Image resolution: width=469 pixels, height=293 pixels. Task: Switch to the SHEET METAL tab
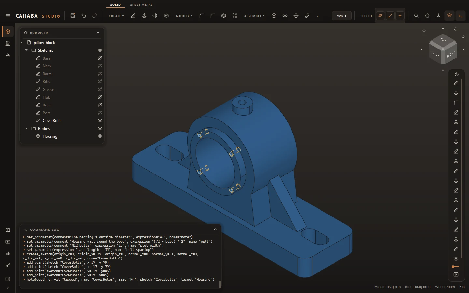point(141,5)
